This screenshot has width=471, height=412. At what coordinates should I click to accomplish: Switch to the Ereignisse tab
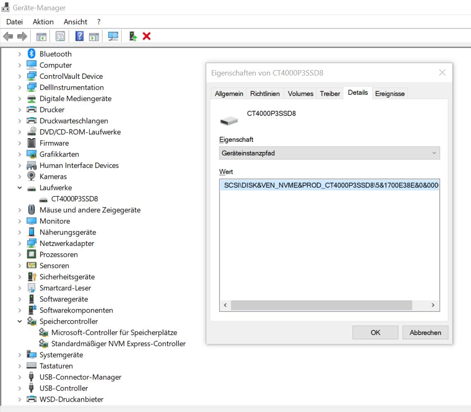tap(390, 93)
